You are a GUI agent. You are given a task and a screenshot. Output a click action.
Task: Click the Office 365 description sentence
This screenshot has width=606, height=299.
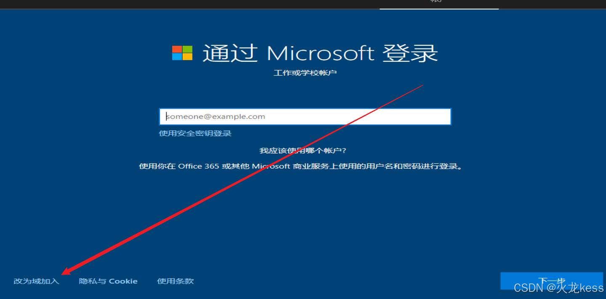[301, 166]
